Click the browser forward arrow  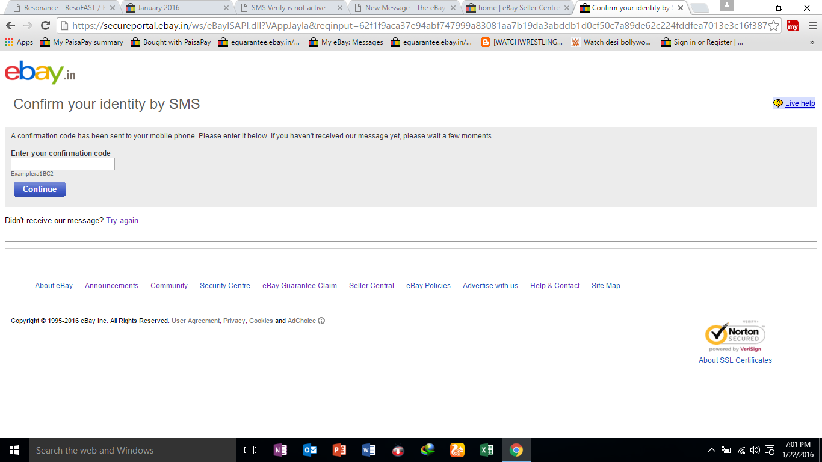pyautogui.click(x=28, y=25)
